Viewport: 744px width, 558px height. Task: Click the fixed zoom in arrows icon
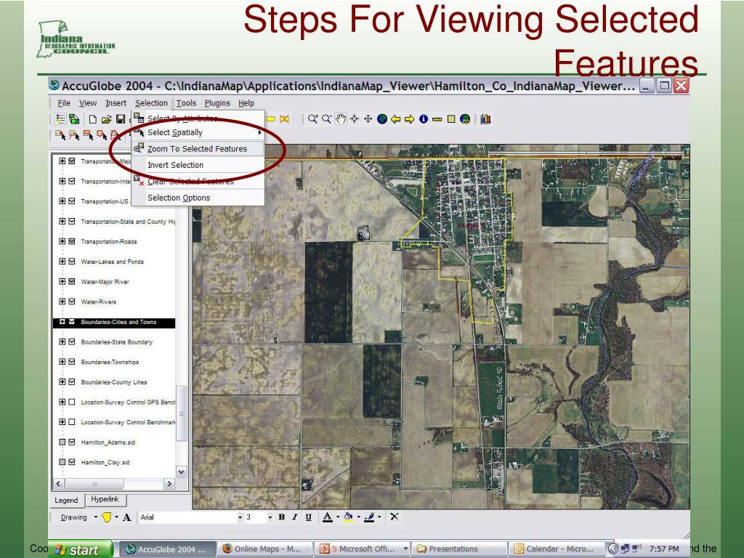355,119
